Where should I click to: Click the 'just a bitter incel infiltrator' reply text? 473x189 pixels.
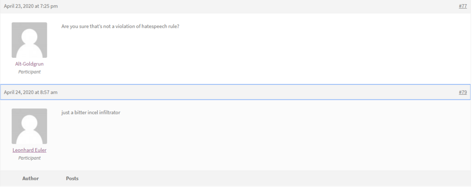point(91,113)
